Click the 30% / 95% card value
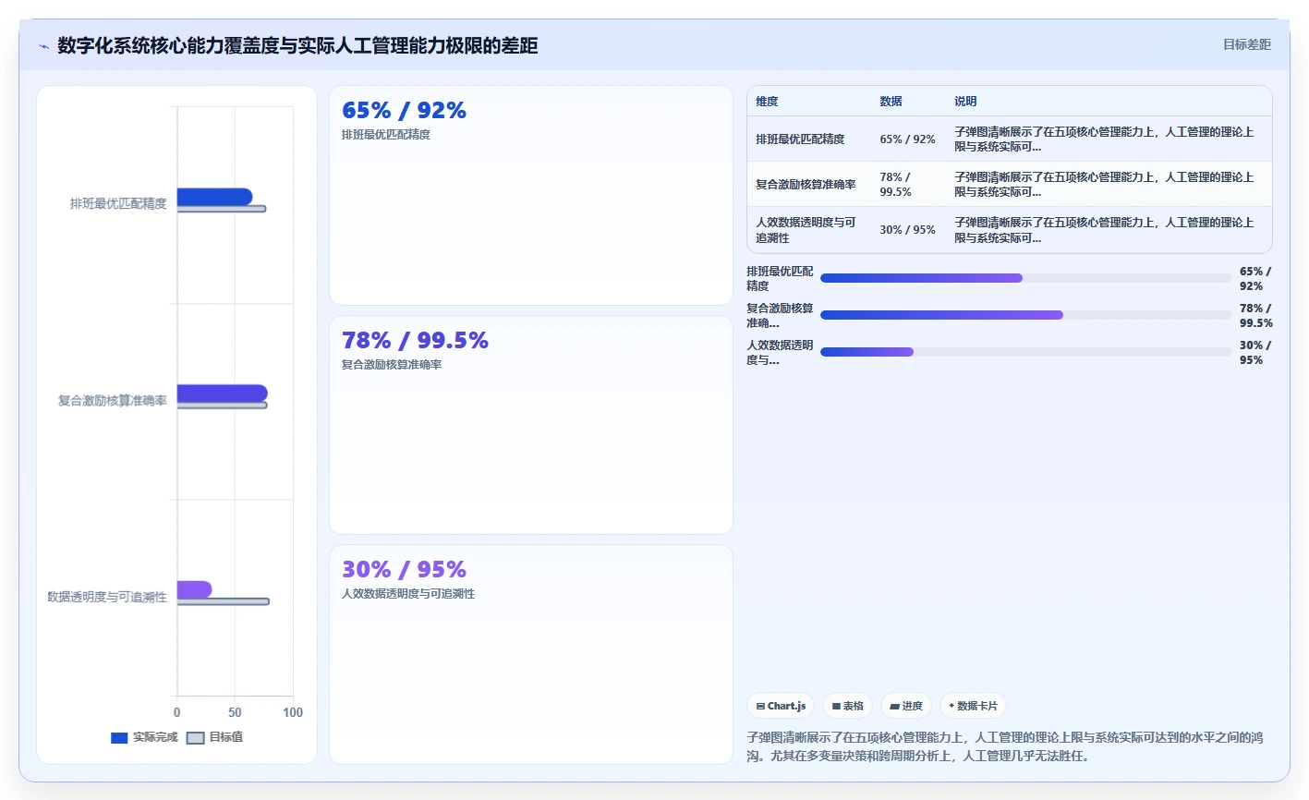 [x=404, y=570]
